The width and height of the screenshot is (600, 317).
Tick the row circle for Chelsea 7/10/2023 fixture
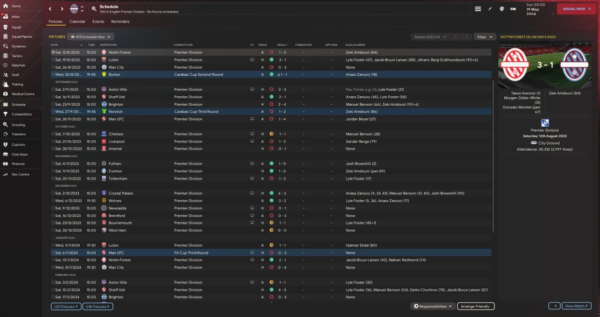pyautogui.click(x=53, y=134)
